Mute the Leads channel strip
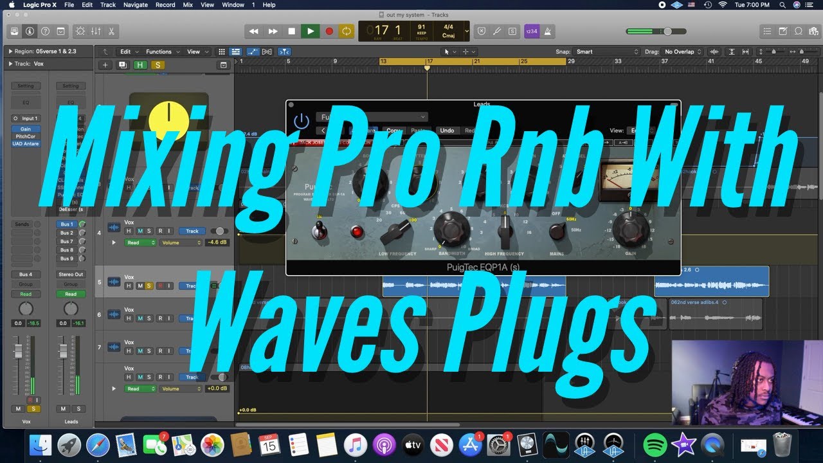Screen dimensions: 823x463 (63, 409)
